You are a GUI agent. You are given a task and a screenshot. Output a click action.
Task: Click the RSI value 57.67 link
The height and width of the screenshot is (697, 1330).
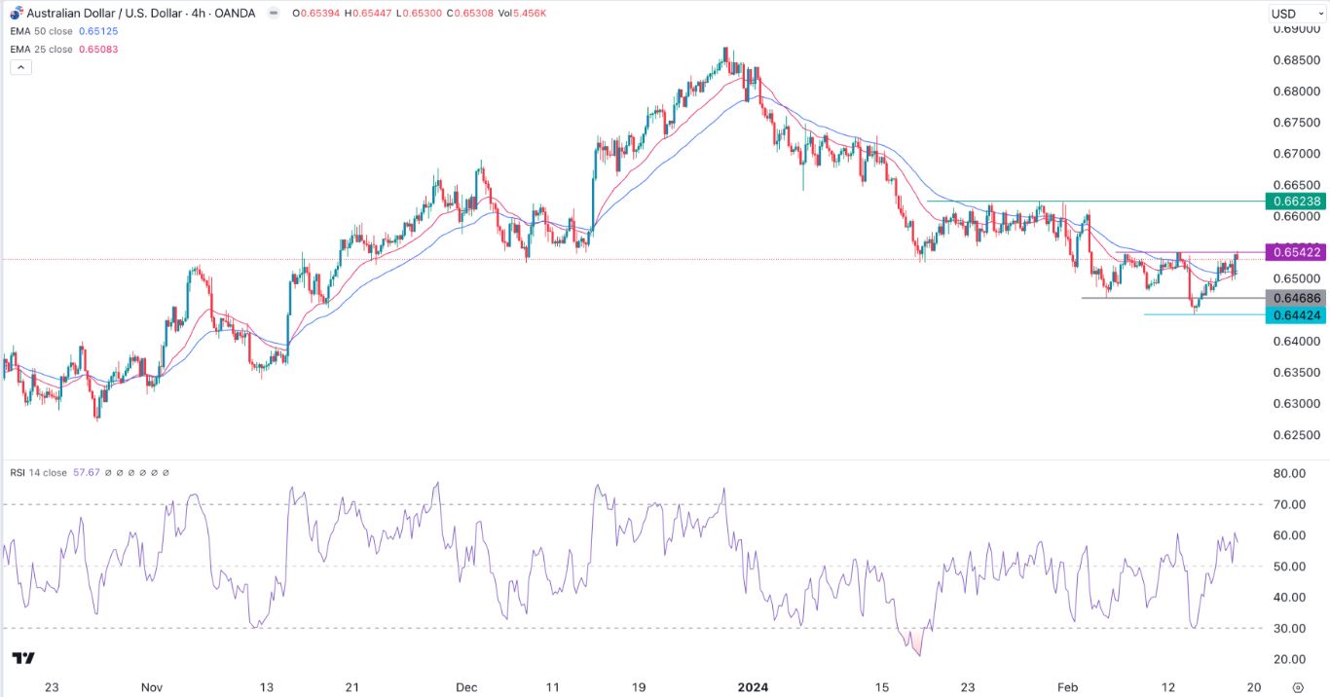(x=86, y=471)
